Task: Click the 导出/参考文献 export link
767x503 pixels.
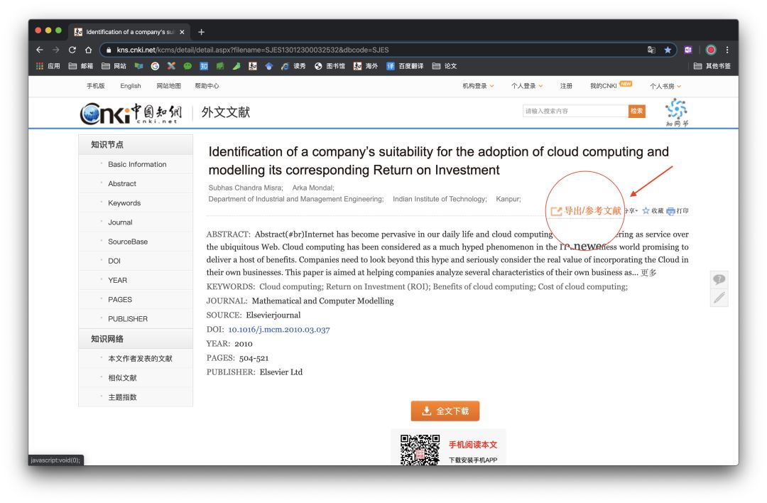Action: point(586,211)
